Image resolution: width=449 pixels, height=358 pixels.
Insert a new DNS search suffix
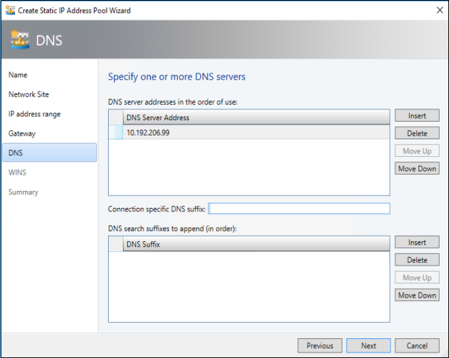(417, 243)
